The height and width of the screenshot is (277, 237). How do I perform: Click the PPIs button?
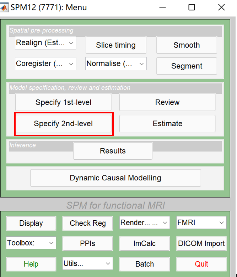point(88,243)
